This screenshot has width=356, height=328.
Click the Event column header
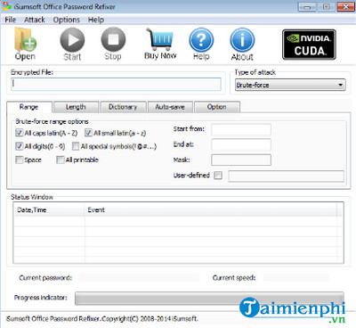point(211,209)
